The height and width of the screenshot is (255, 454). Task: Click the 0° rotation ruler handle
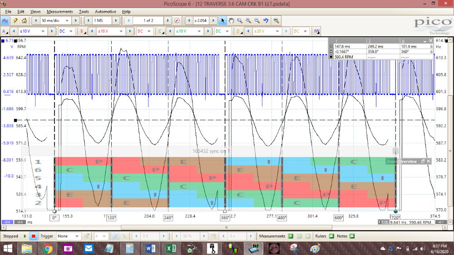54,211
